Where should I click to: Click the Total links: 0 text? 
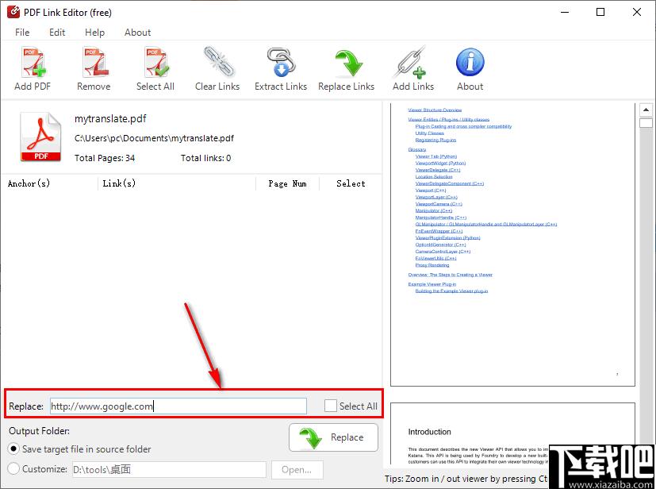point(205,158)
